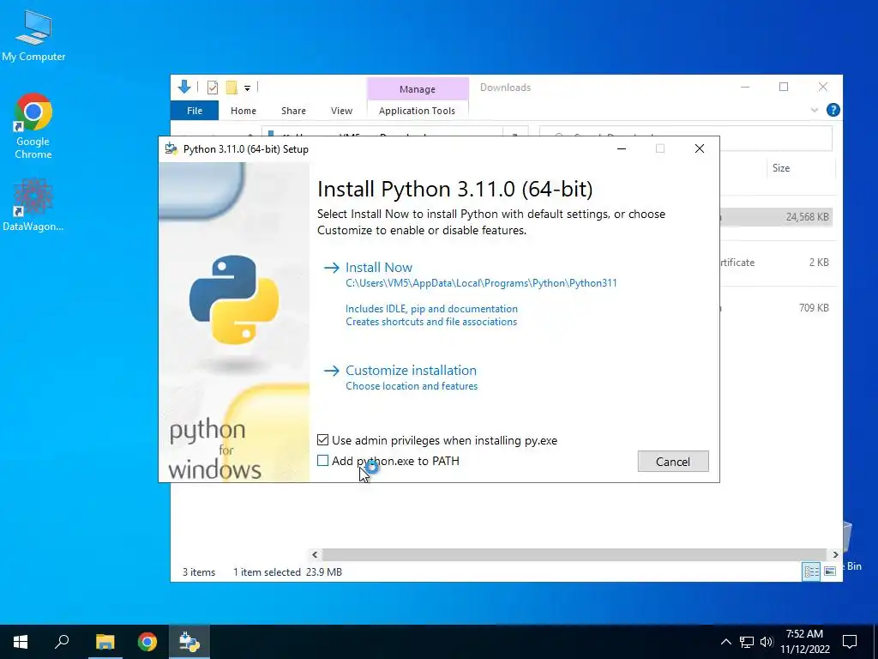Select the certificate file row 2 KB
Viewport: 878px width, 659px height.
[x=776, y=263]
